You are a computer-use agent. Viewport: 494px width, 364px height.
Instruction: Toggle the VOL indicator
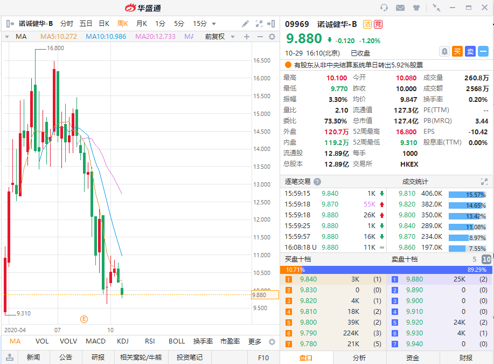[42, 341]
